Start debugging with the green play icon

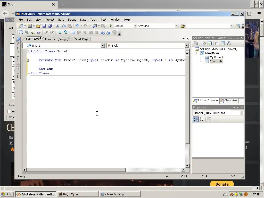point(111,26)
